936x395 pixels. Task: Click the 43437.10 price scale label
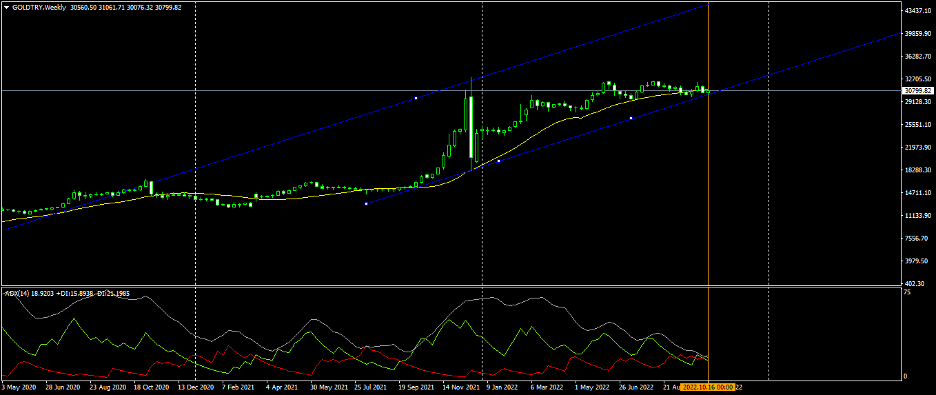click(x=919, y=11)
